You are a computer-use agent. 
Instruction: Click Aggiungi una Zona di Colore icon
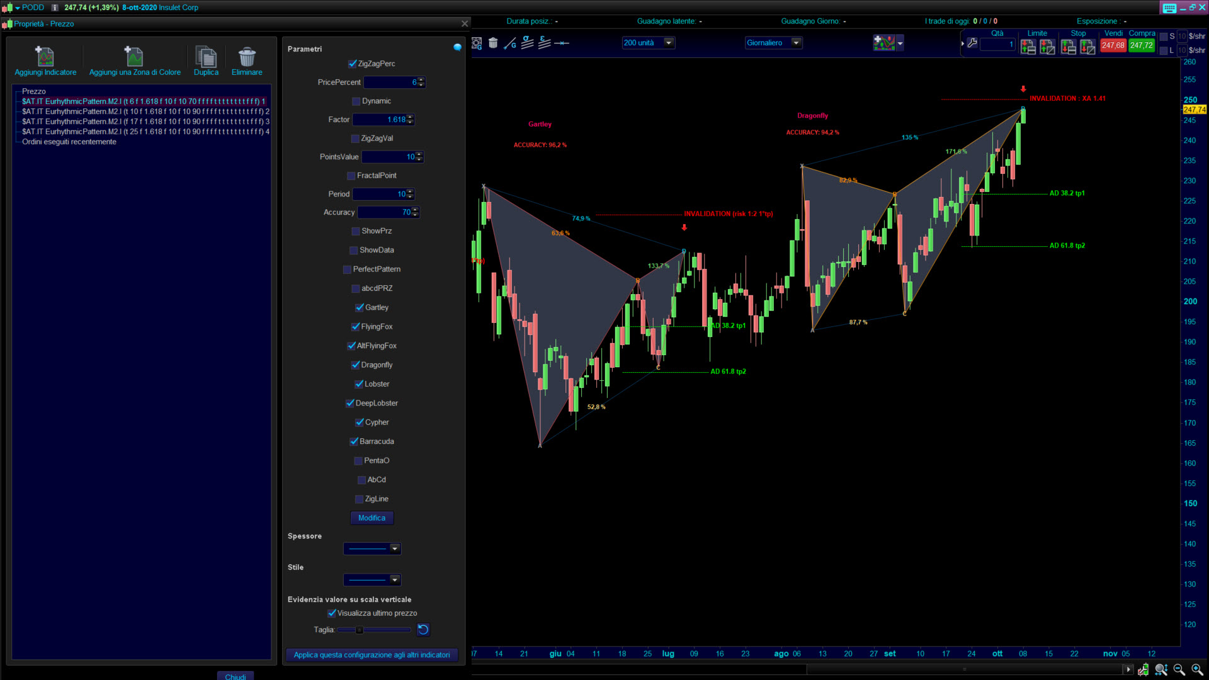pyautogui.click(x=134, y=57)
